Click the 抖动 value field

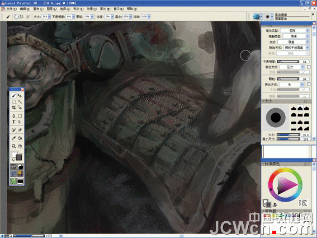pos(144,17)
